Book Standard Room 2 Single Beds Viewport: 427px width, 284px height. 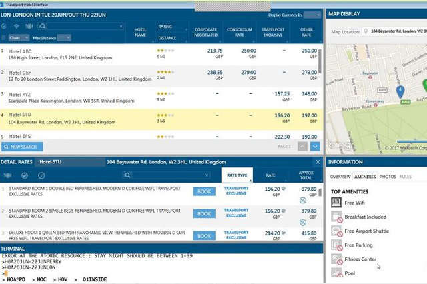pos(204,214)
